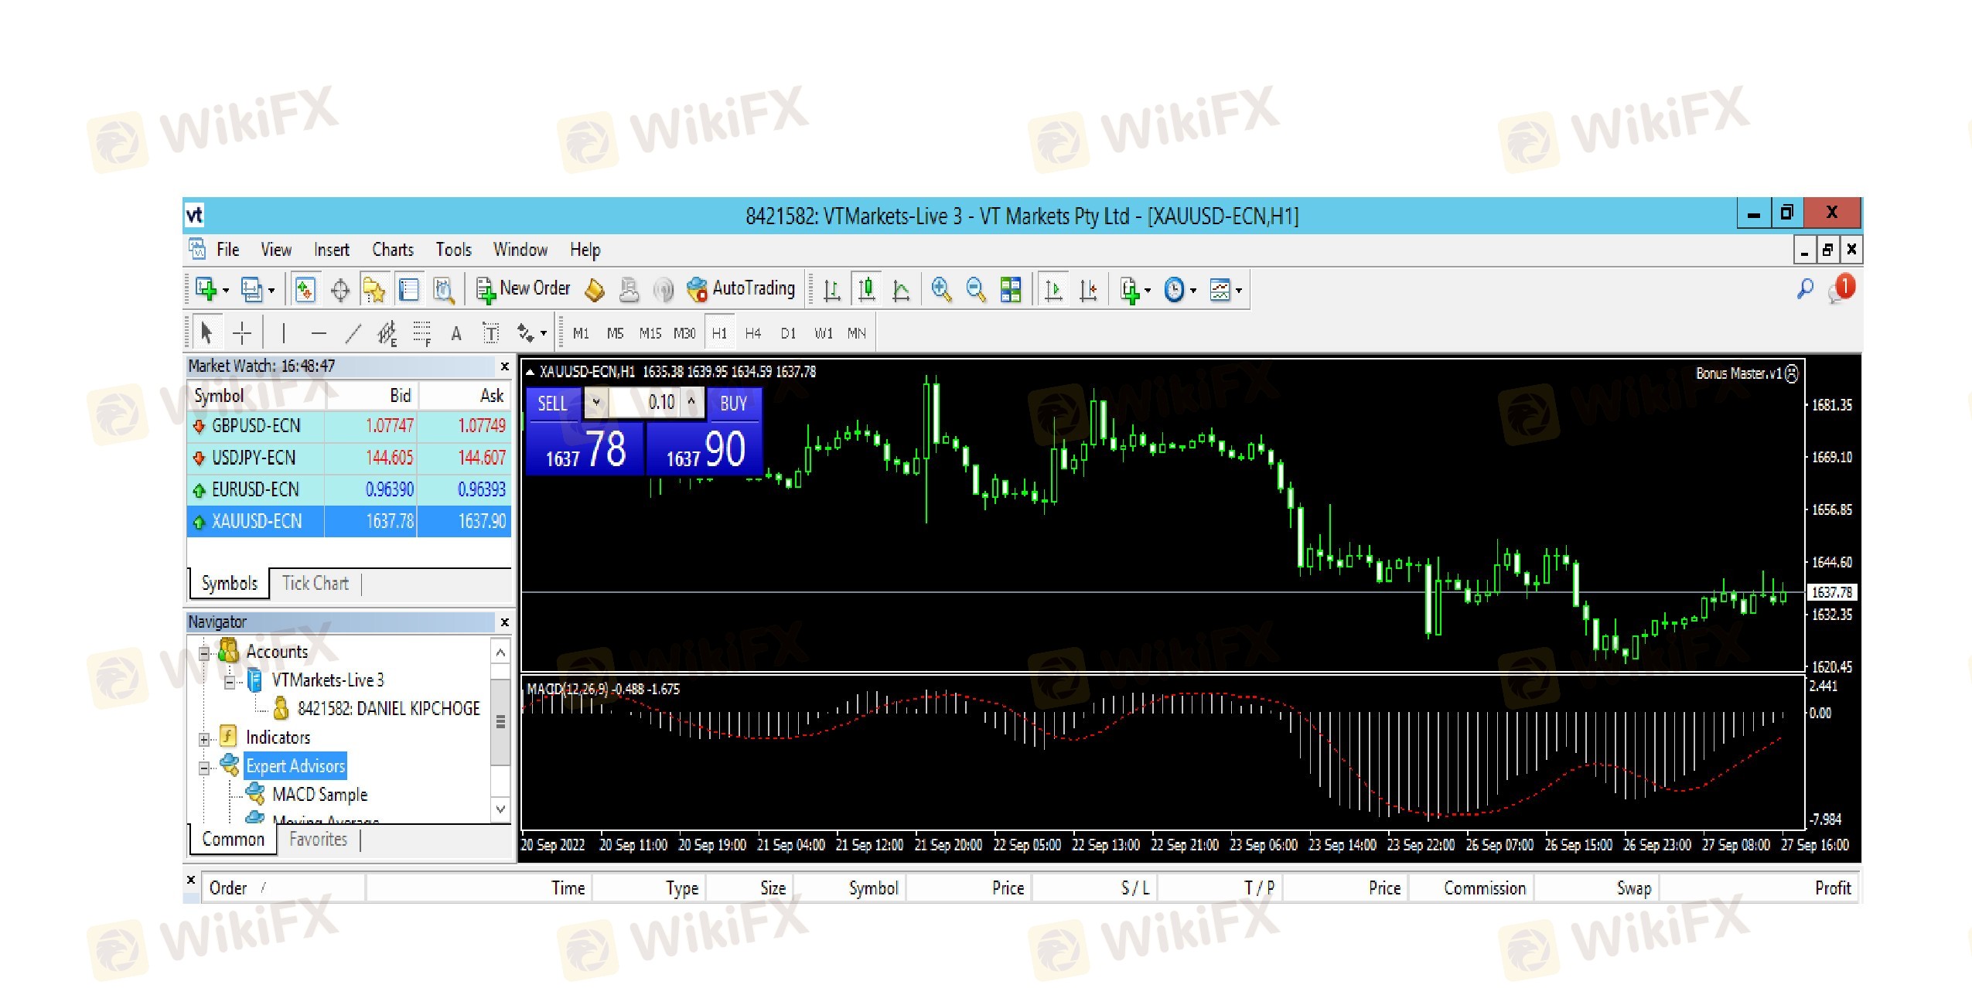Image resolution: width=1972 pixels, height=988 pixels.
Task: Switch to candlesticks chart display
Action: (x=867, y=290)
